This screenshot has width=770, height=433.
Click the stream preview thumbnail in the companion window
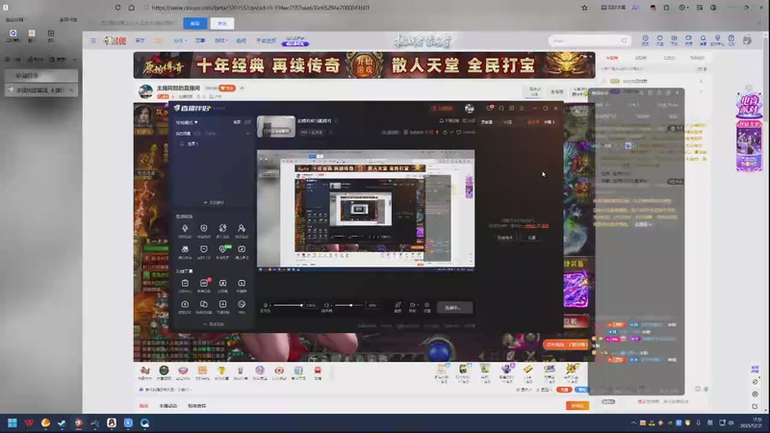pyautogui.click(x=366, y=210)
